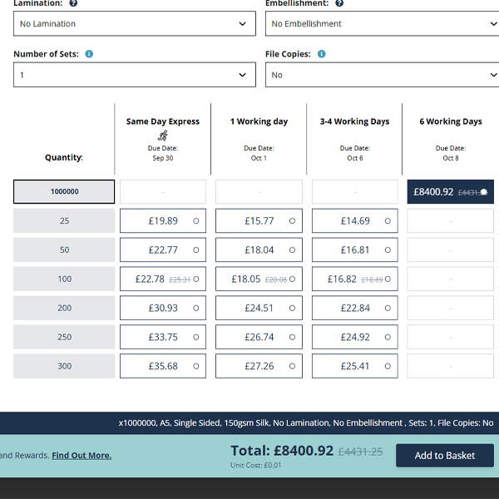
Task: Click the Oct 8 due date
Action: pyautogui.click(x=450, y=158)
